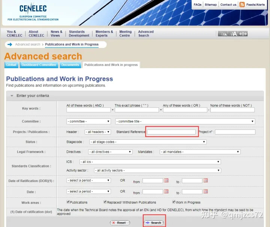This screenshot has height=227, width=270.
Task: Click the RSS Feeds/Alerts icon
Action: [242, 4]
